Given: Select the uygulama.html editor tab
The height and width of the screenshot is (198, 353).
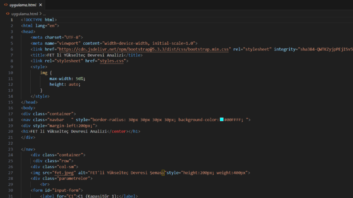Looking at the screenshot, I should [x=23, y=5].
